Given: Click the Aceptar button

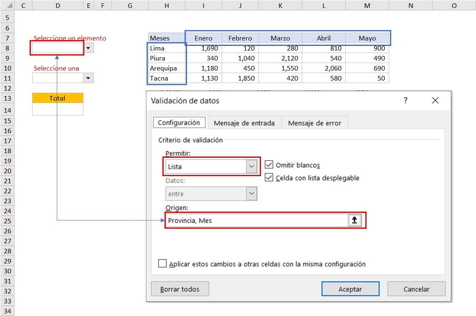Looking at the screenshot, I should click(350, 288).
